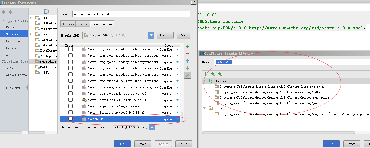
Task: Click Cancel in the Project Structure dialog
Action: point(143,144)
